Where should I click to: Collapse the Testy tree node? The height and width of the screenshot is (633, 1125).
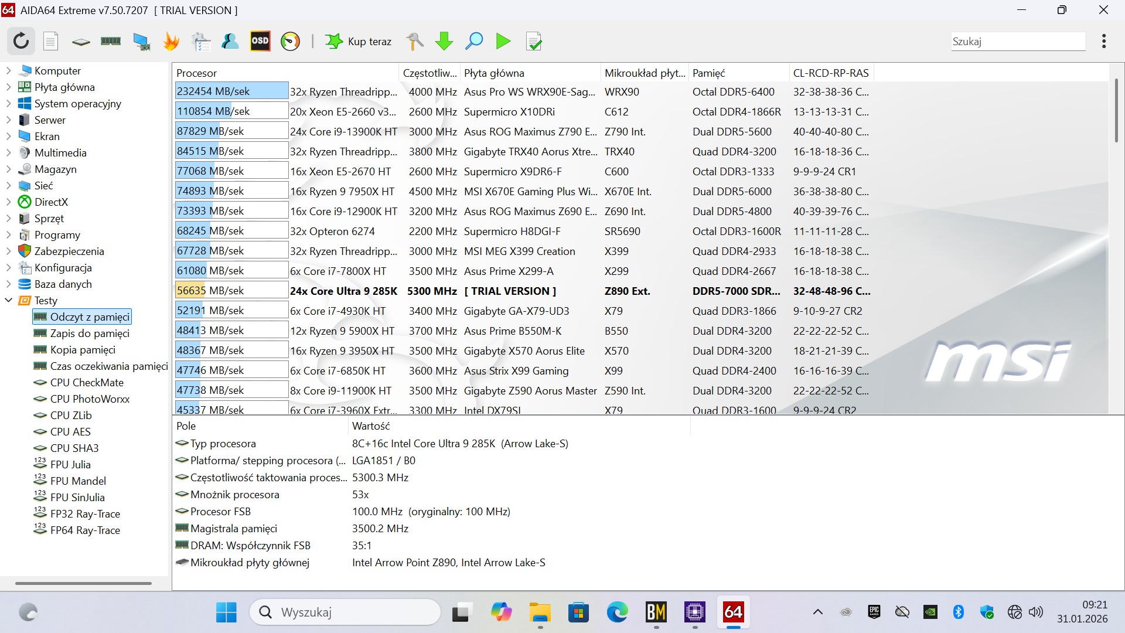(8, 300)
